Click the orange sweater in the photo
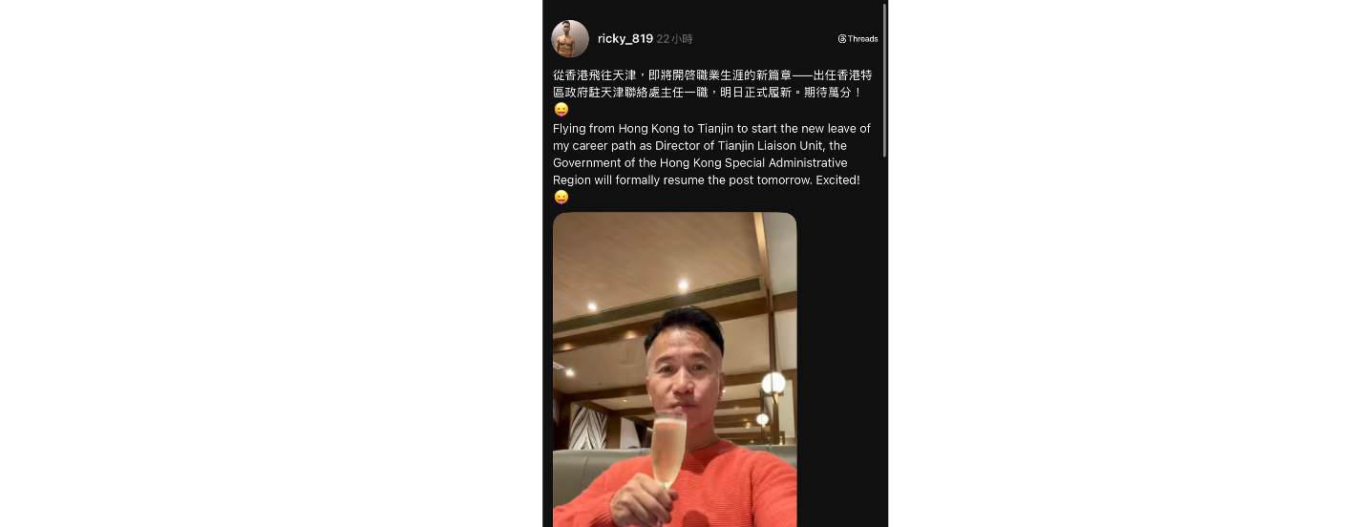Screen dimensions: 1355x527 pyautogui.click(x=707, y=487)
